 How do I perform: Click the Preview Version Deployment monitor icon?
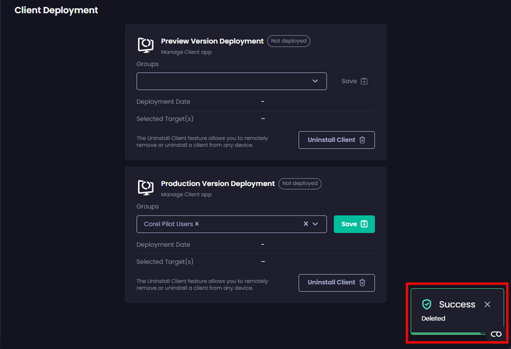(x=145, y=45)
